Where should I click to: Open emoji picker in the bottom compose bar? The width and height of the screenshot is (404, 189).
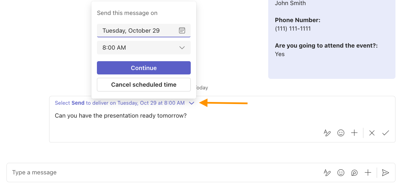tap(341, 173)
